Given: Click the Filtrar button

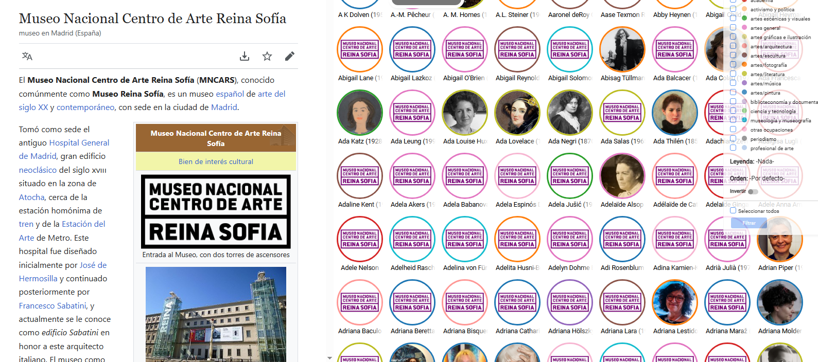Looking at the screenshot, I should click(x=749, y=223).
